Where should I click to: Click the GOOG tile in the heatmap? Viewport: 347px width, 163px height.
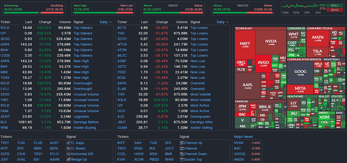click(x=300, y=72)
